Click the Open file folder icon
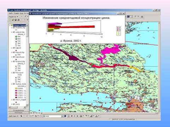The height and width of the screenshot is (127, 170). [13, 20]
